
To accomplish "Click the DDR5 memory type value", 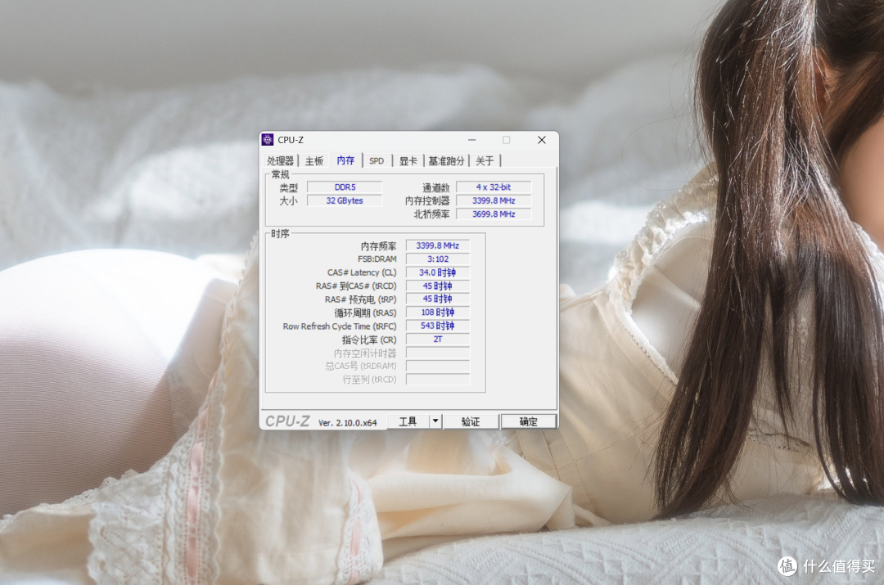I will pyautogui.click(x=345, y=187).
